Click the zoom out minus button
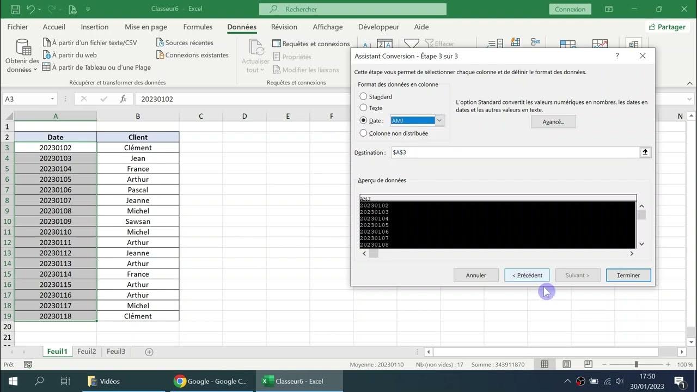 [604, 364]
